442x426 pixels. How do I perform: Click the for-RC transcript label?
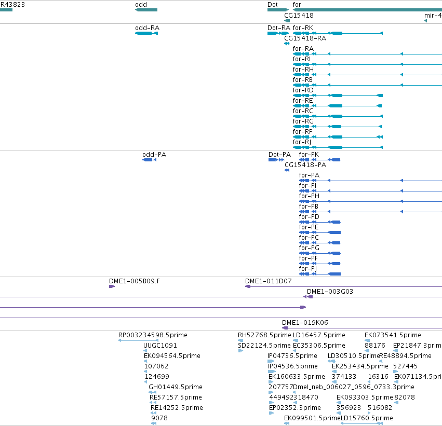click(x=303, y=111)
